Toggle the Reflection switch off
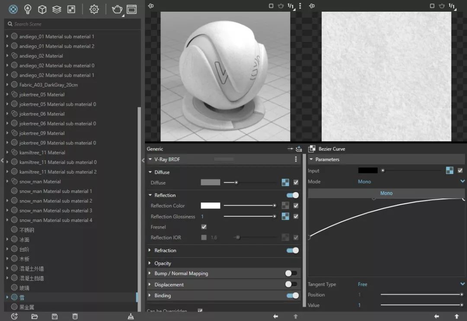The image size is (467, 321). [293, 195]
